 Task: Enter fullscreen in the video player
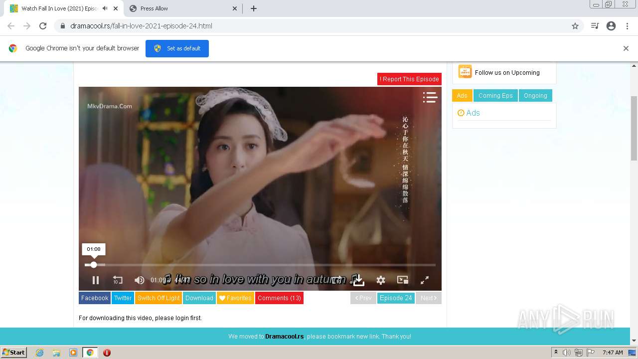click(x=425, y=280)
